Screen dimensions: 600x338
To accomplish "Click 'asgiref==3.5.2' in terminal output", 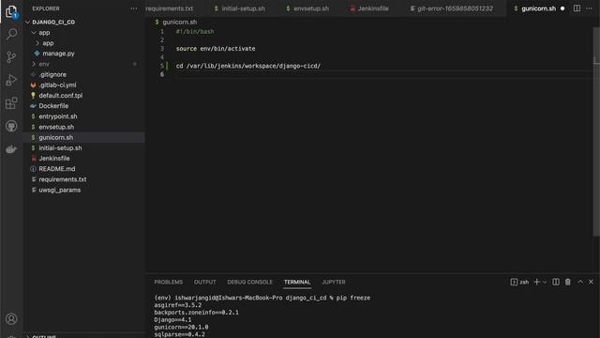I will 178,305.
